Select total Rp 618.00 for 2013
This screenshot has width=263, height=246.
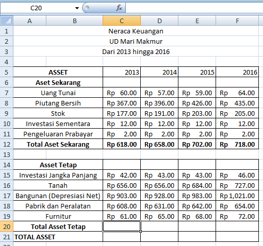(122, 144)
